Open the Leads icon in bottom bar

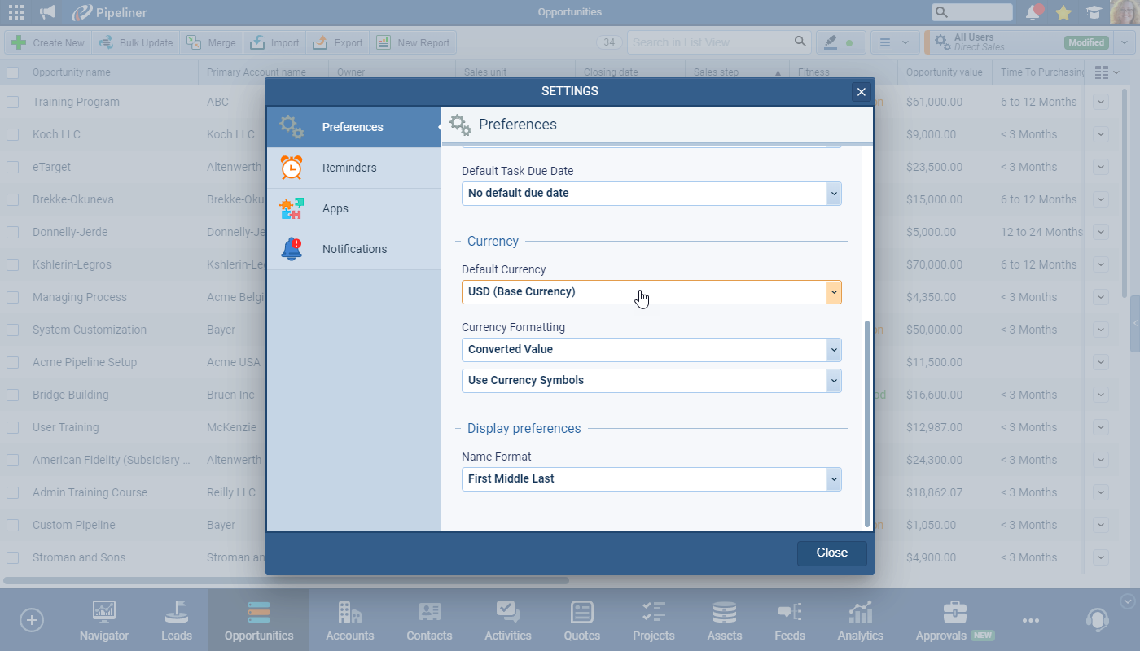tap(177, 612)
